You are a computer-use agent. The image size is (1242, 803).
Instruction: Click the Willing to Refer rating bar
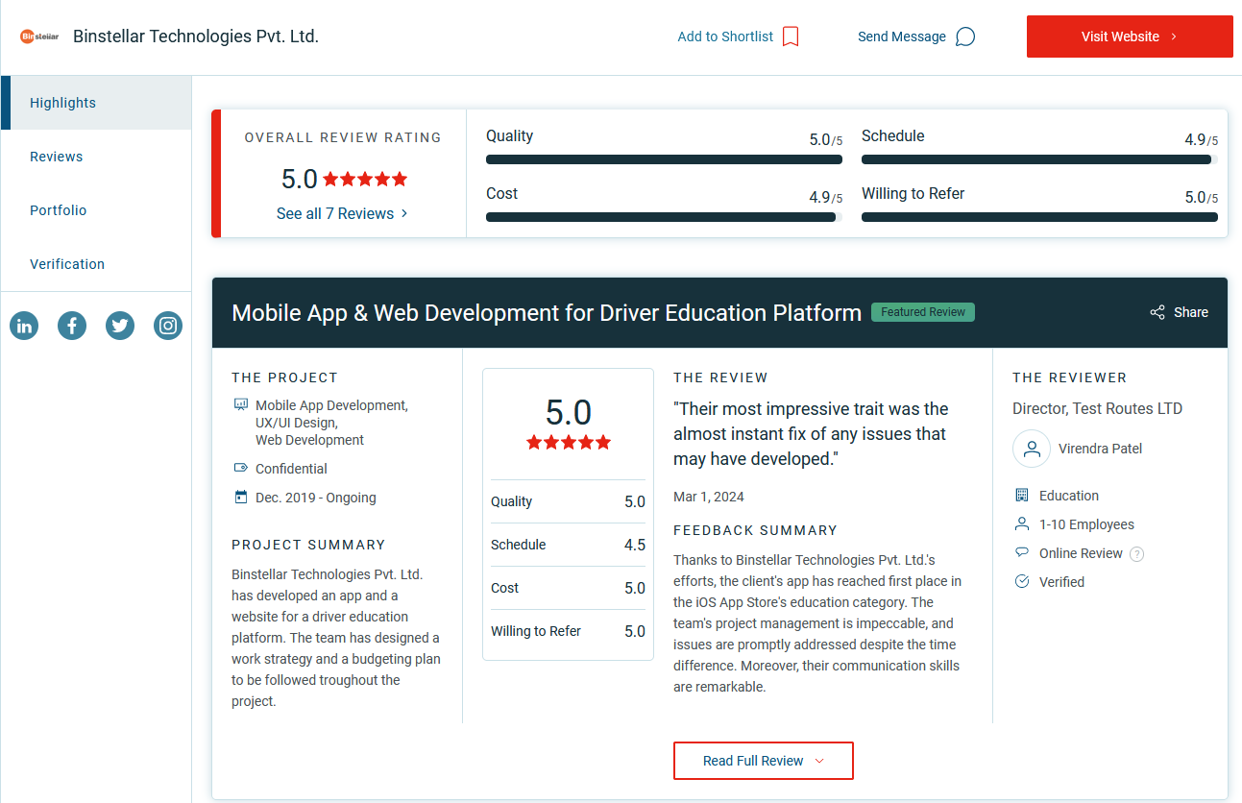pyautogui.click(x=1039, y=217)
